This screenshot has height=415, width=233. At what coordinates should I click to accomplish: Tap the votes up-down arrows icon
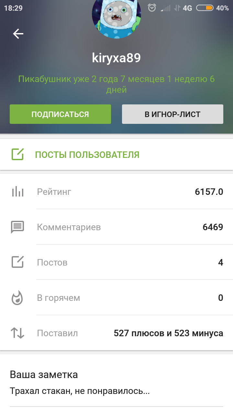coord(18,333)
